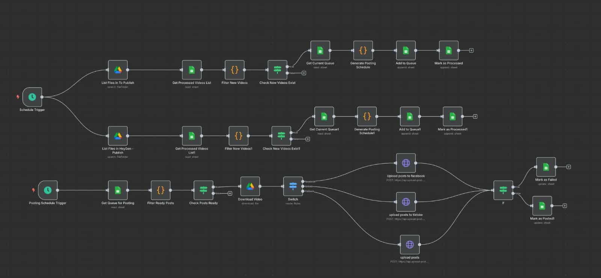Add node on Check New Videos Exist false output
Image resolution: width=601 pixels, height=278 pixels.
pyautogui.click(x=304, y=73)
